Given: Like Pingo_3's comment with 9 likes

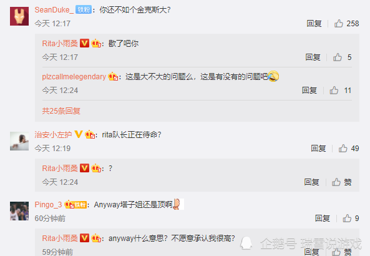Looking at the screenshot, I should [347, 218].
